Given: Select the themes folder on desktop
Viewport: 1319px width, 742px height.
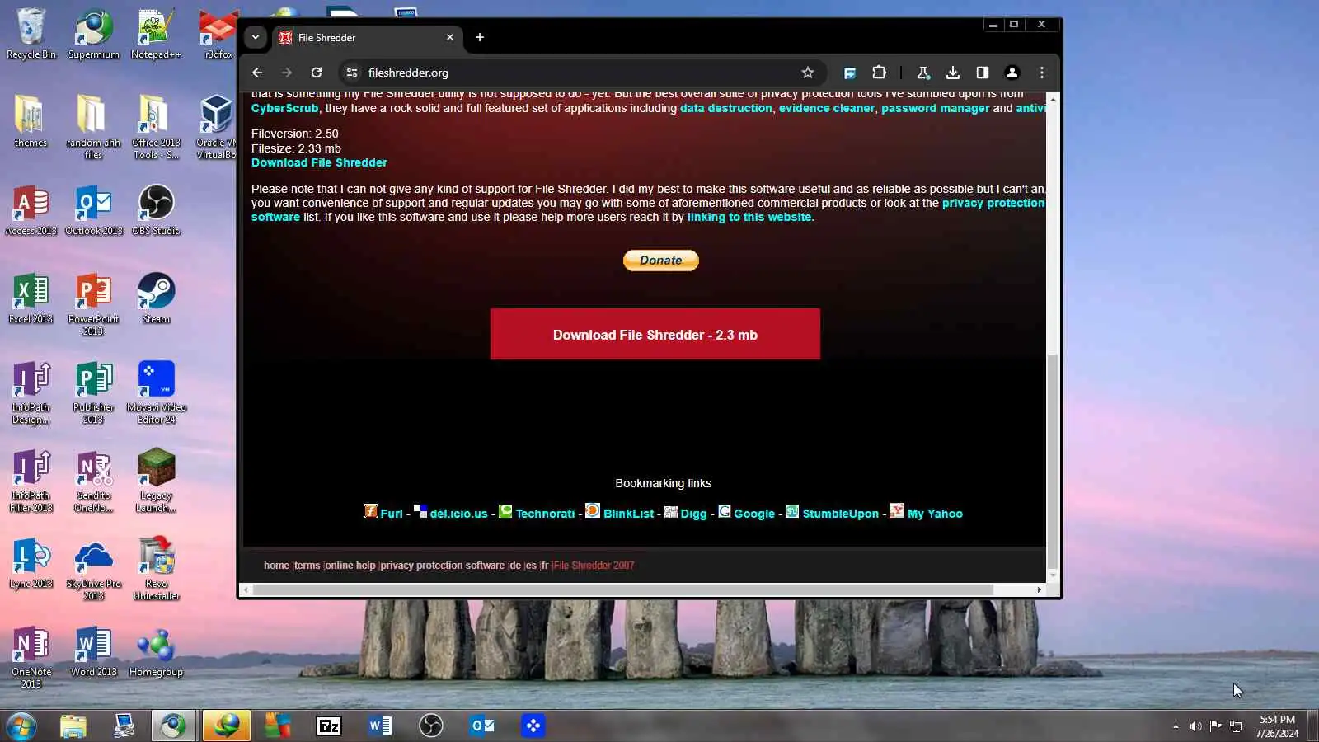Looking at the screenshot, I should pos(31,120).
